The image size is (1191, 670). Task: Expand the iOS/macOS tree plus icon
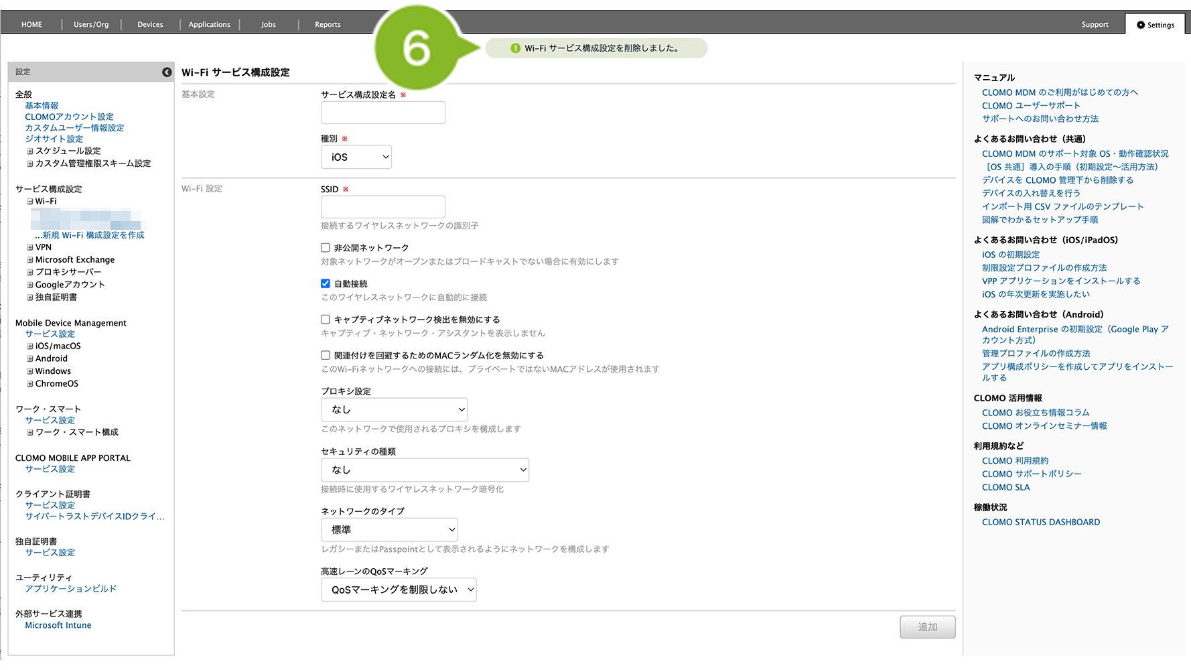[x=30, y=346]
